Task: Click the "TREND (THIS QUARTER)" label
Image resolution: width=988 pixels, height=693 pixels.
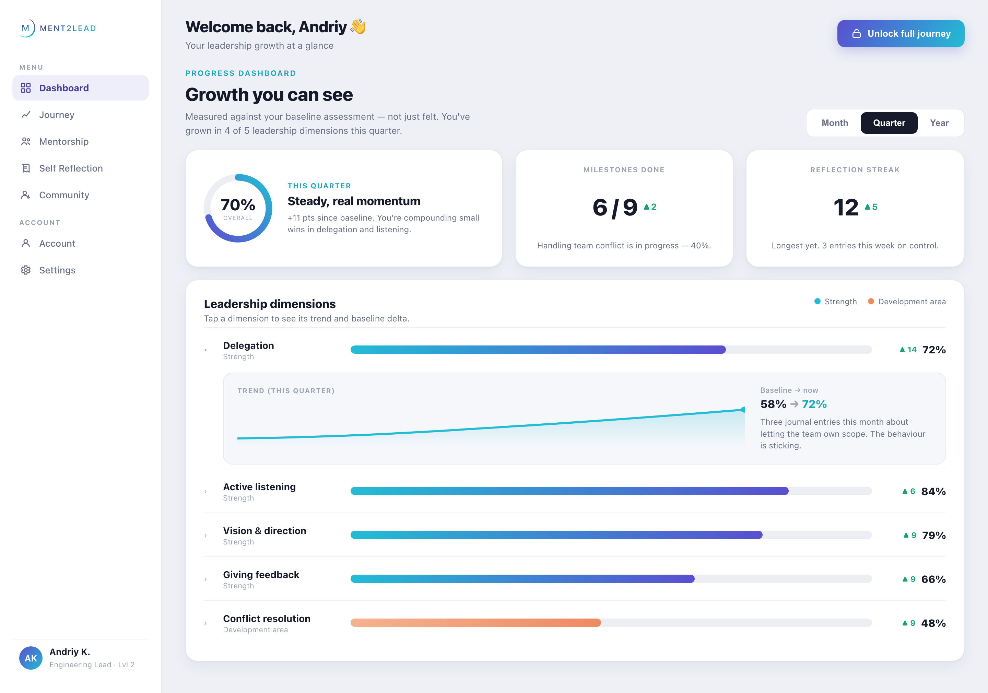Action: tap(286, 390)
